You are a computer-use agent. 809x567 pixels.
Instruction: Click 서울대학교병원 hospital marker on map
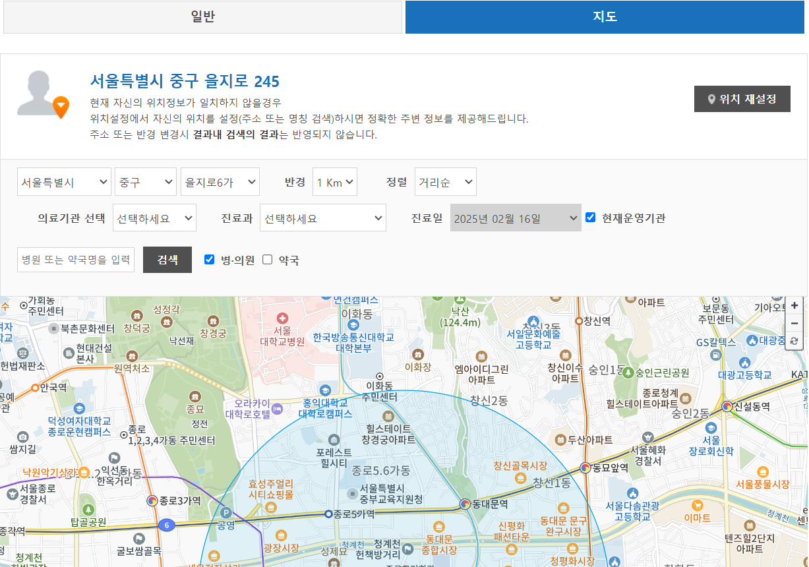(283, 318)
